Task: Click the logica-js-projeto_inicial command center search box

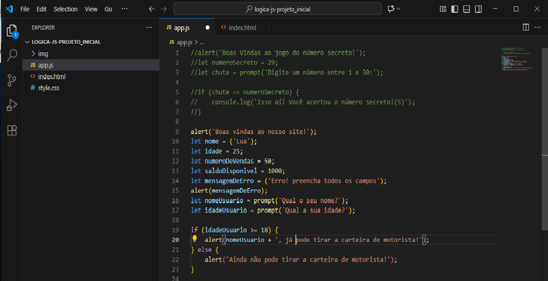Action: pos(278,9)
